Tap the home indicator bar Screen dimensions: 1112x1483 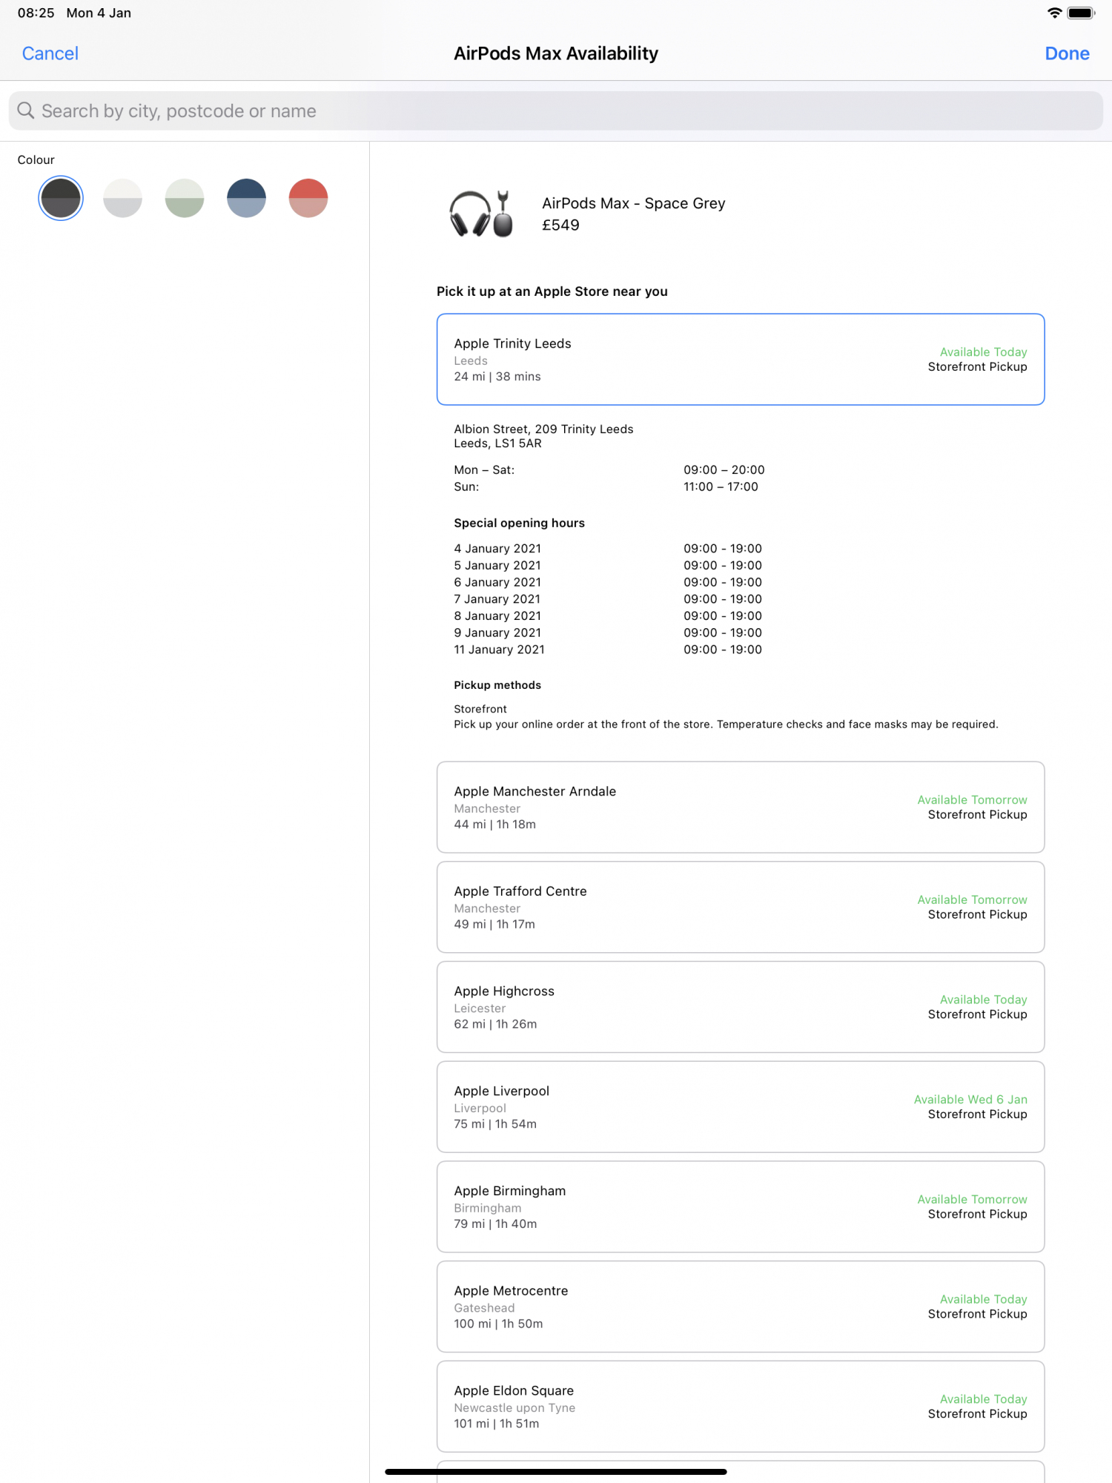point(556,1472)
